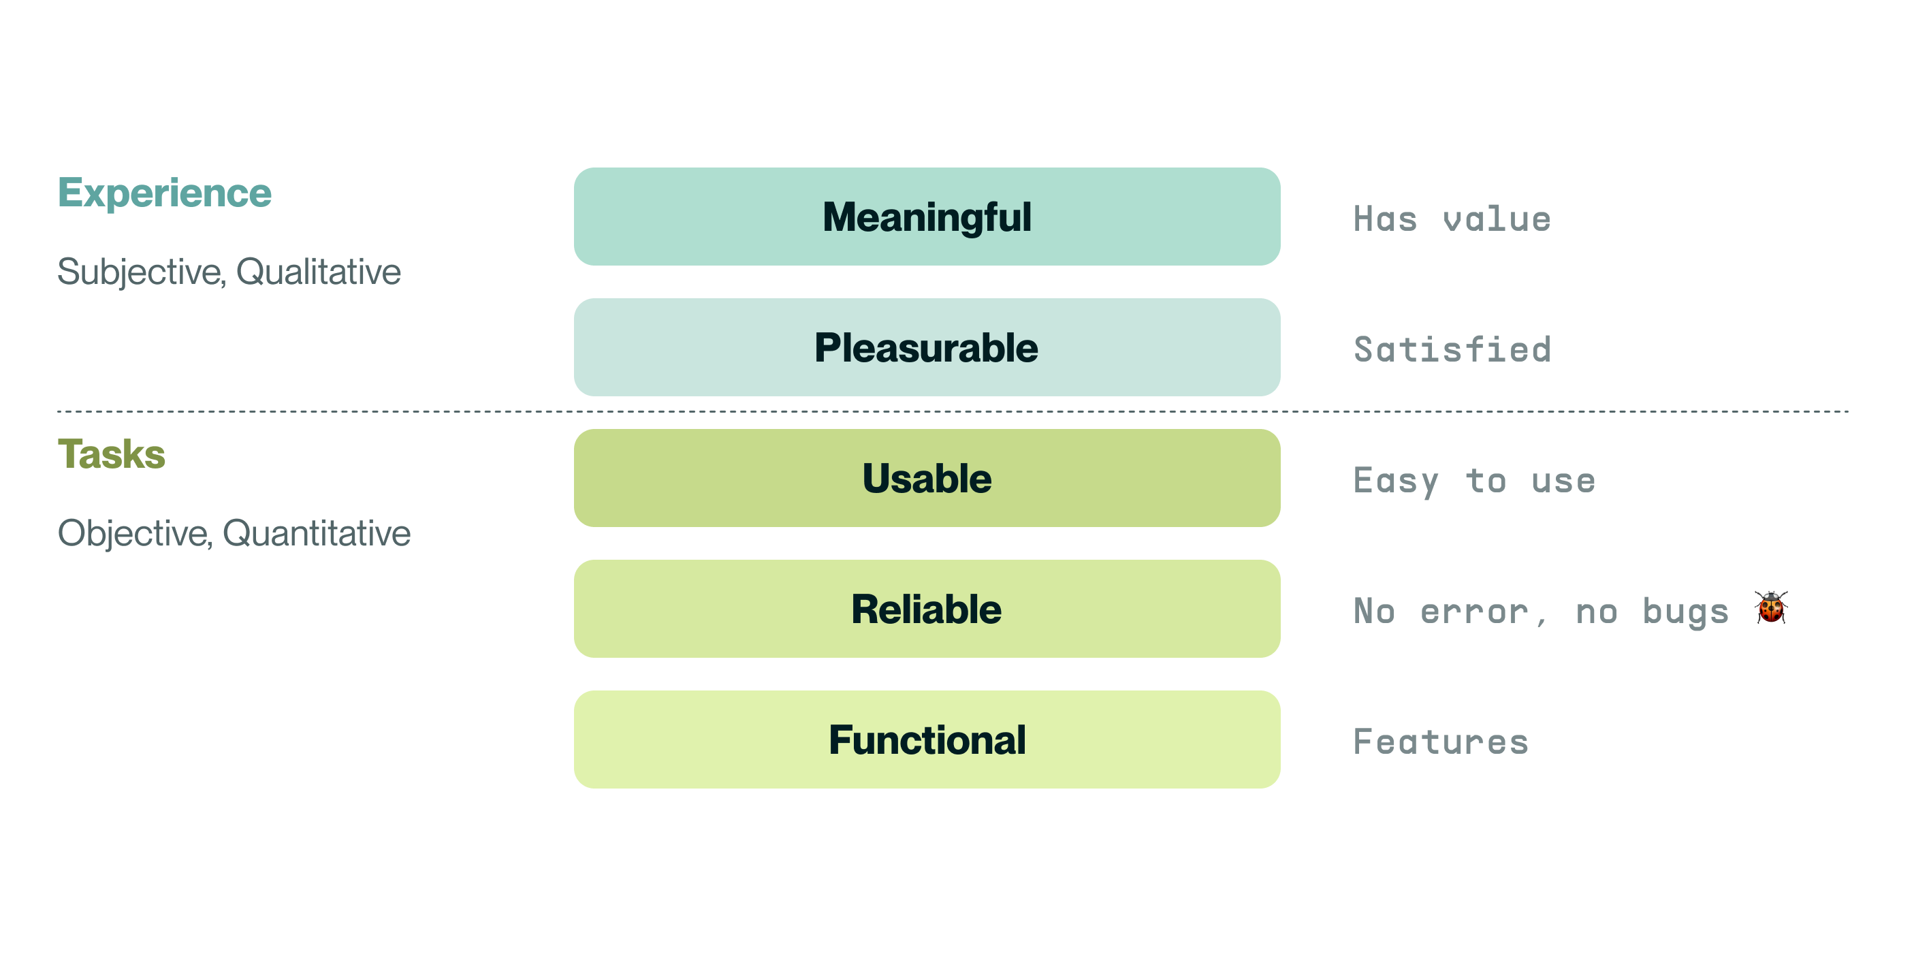Select the Subjective, Qualitative text
This screenshot has width=1914, height=954.
pos(229,272)
